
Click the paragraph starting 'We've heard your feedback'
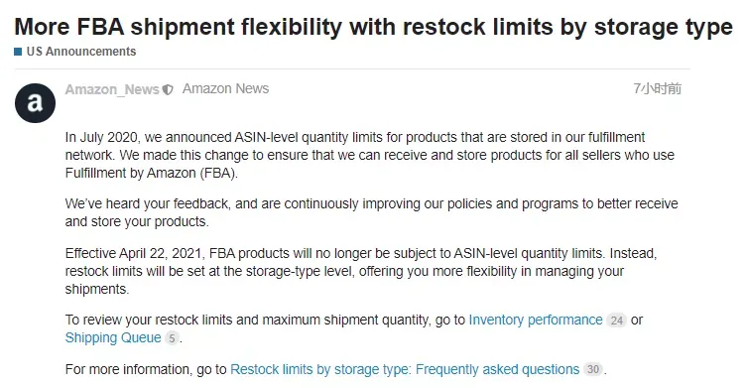(372, 212)
